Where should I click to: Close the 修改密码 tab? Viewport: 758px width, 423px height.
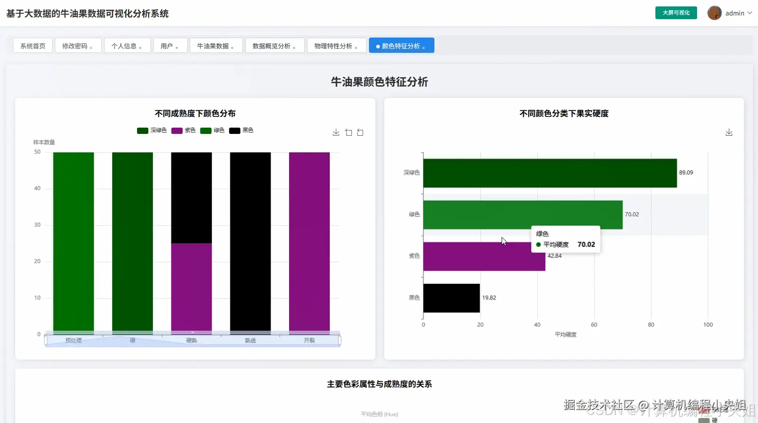[91, 47]
